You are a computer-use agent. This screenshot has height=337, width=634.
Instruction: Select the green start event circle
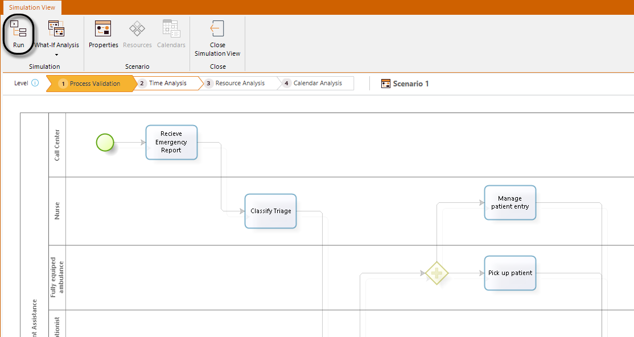[105, 143]
